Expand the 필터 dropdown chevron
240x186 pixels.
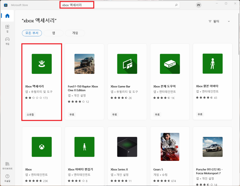coord(229,21)
